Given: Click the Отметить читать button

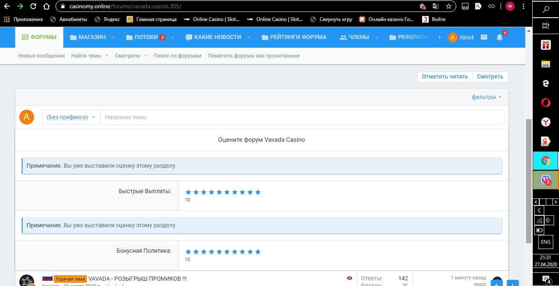Looking at the screenshot, I should pyautogui.click(x=445, y=76).
